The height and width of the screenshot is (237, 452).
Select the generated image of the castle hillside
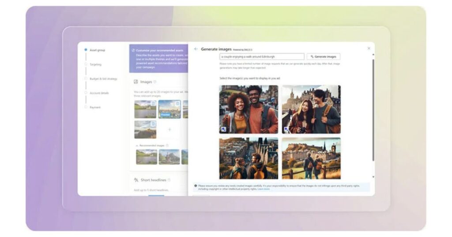(311, 158)
